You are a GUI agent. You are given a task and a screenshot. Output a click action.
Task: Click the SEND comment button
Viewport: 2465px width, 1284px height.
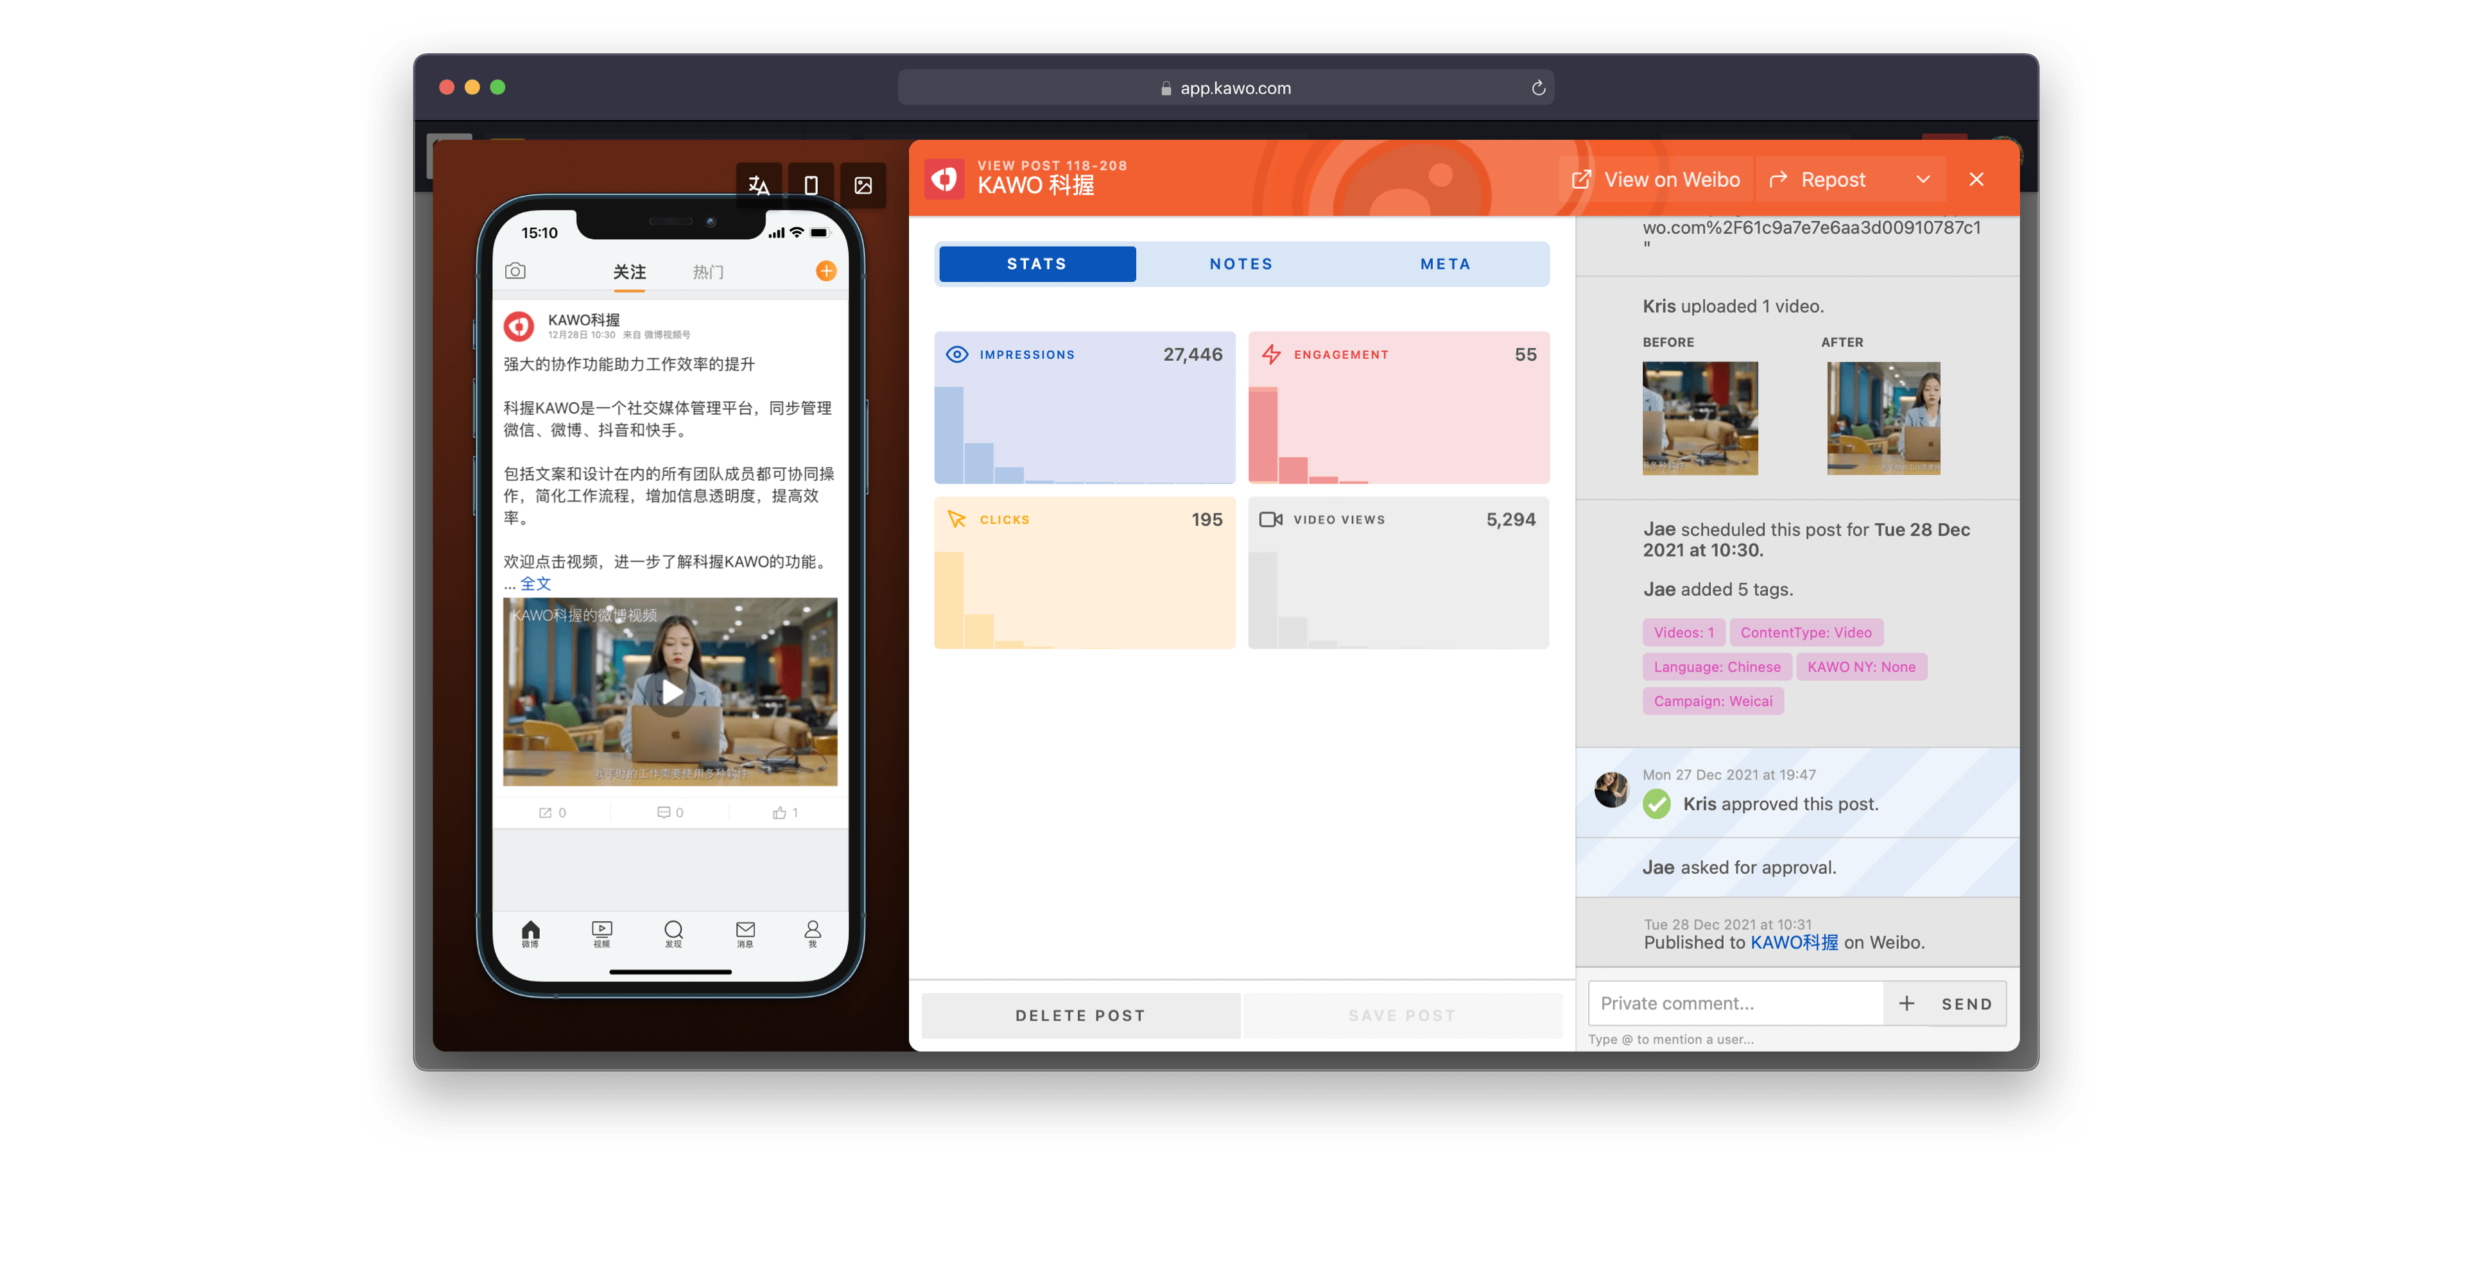coord(1966,1003)
